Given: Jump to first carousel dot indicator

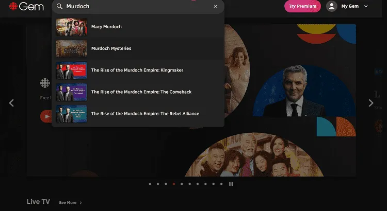Looking at the screenshot, I should coord(150,184).
